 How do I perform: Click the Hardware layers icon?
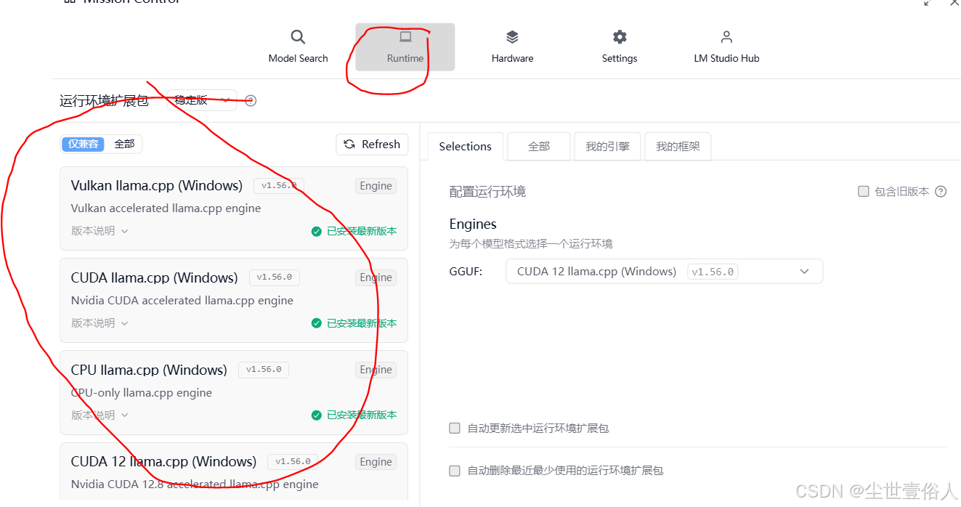(512, 37)
